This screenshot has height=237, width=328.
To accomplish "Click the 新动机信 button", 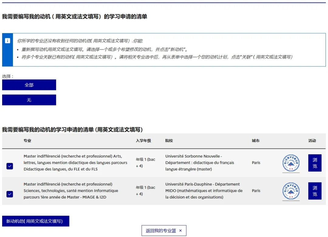I will point(36,221).
